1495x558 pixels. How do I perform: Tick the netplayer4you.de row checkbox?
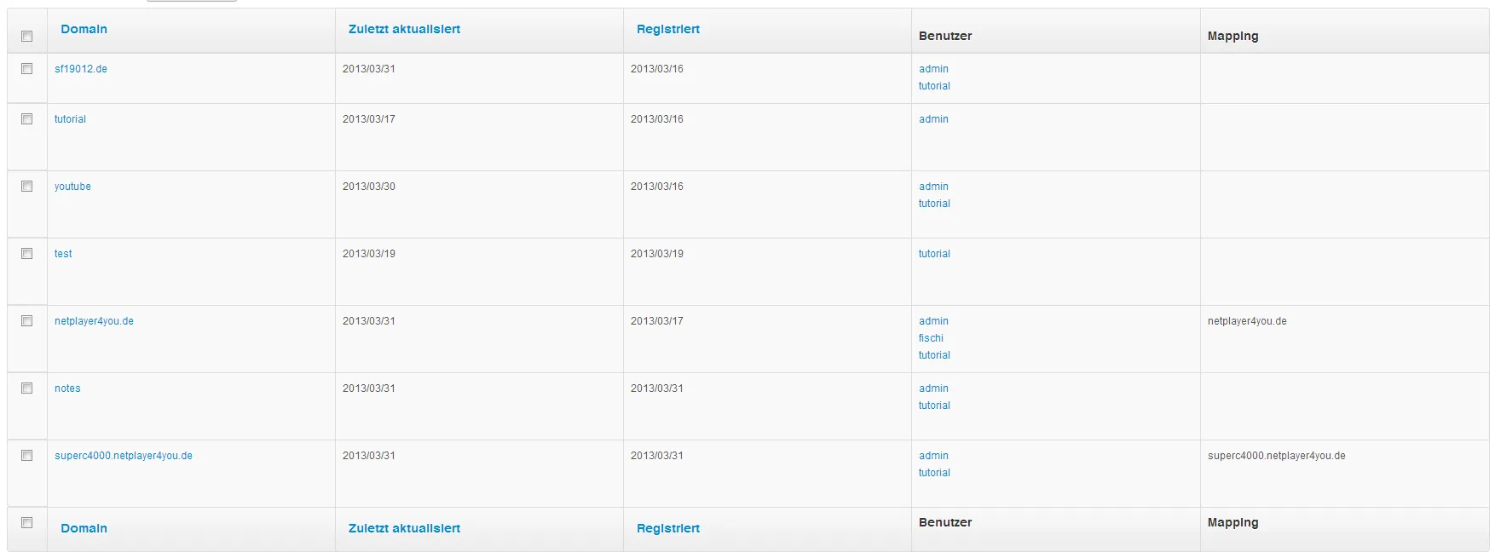tap(27, 321)
